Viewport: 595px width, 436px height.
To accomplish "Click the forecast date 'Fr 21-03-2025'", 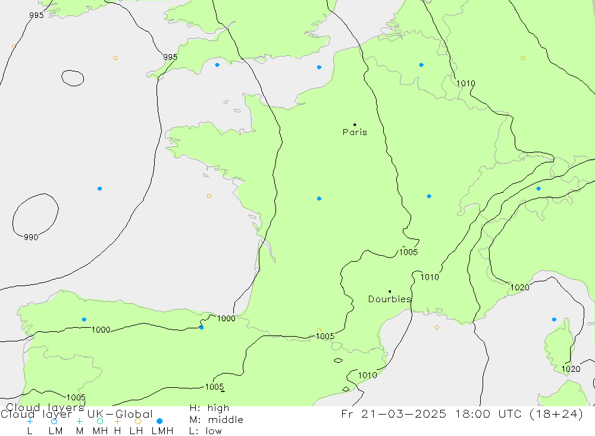I will click(x=394, y=413).
